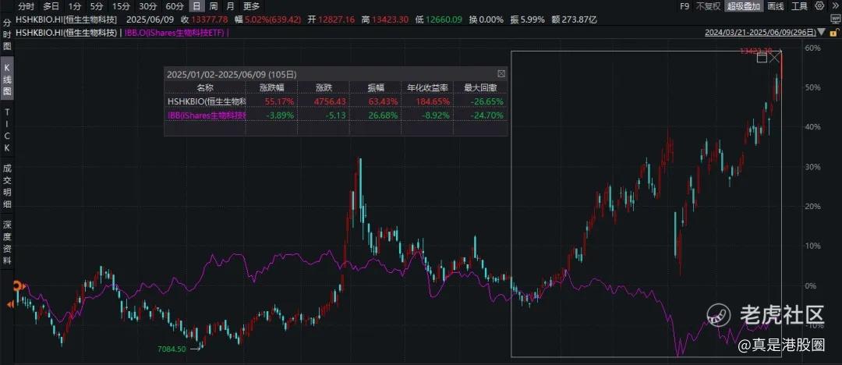Select the 15分 interval
This screenshot has width=842, height=365.
tap(120, 6)
